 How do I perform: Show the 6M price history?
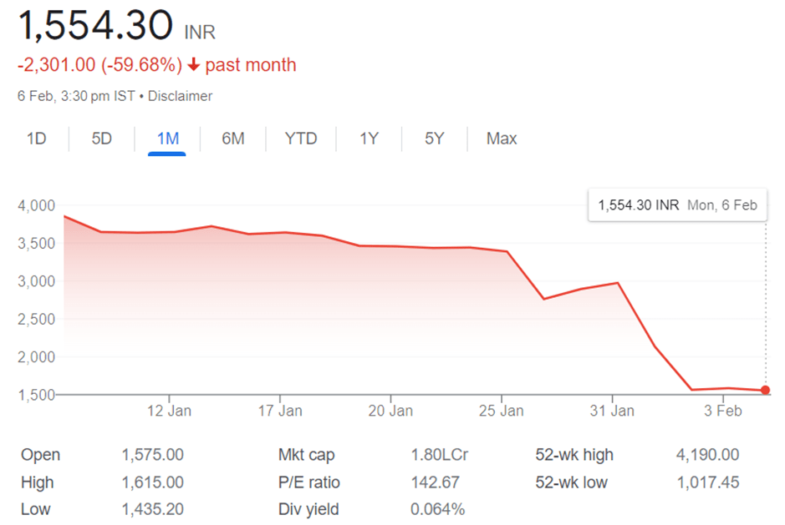tap(233, 139)
